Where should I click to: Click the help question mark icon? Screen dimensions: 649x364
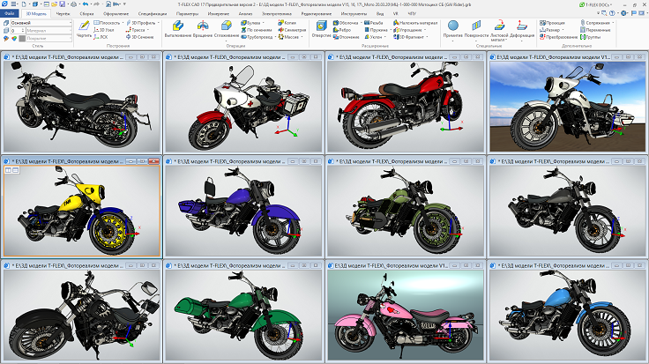coord(612,13)
